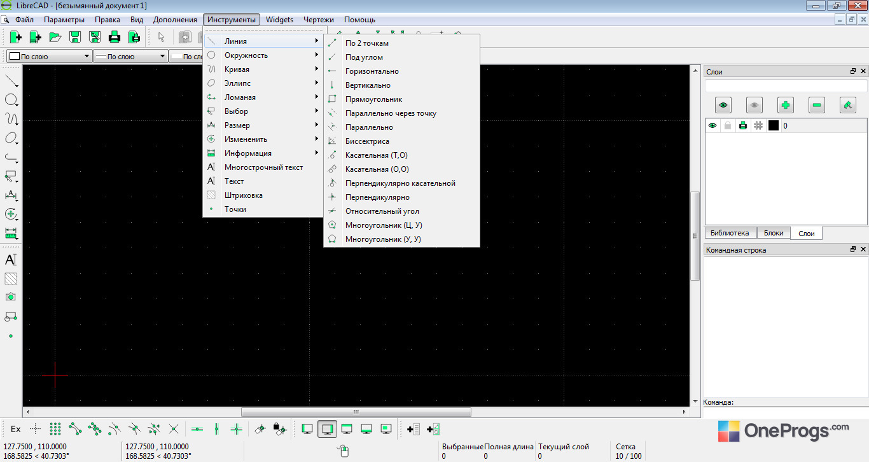Viewport: 869px width, 462px height.
Task: Toggle visibility eye of layer 0
Action: (713, 125)
